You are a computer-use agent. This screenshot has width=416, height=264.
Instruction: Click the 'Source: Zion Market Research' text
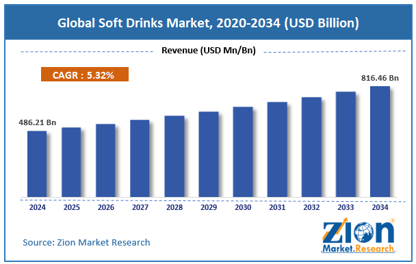click(86, 242)
